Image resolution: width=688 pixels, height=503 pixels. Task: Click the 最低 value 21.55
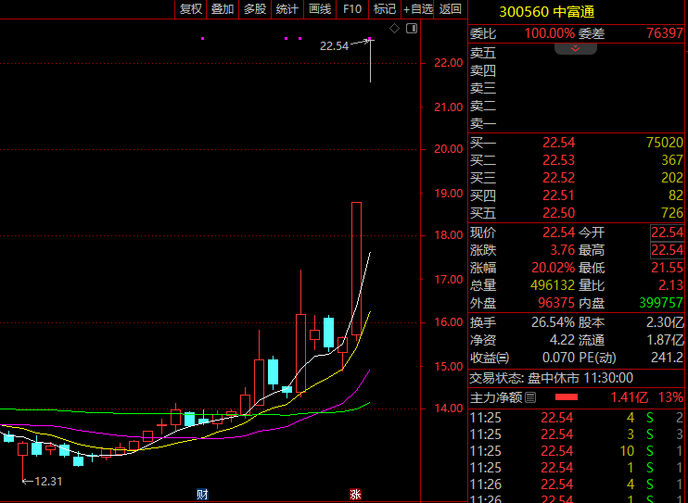click(x=667, y=268)
